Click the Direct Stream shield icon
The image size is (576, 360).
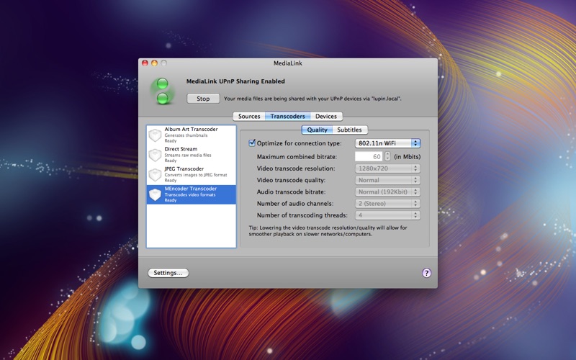(155, 155)
